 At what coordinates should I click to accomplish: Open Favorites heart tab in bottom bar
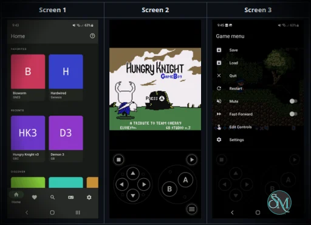[35, 197]
